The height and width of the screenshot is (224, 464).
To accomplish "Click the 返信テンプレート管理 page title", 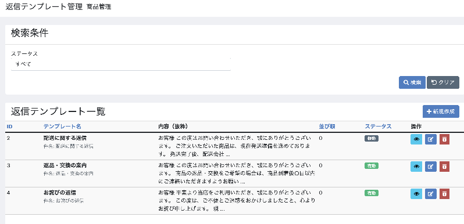I will pyautogui.click(x=44, y=7).
